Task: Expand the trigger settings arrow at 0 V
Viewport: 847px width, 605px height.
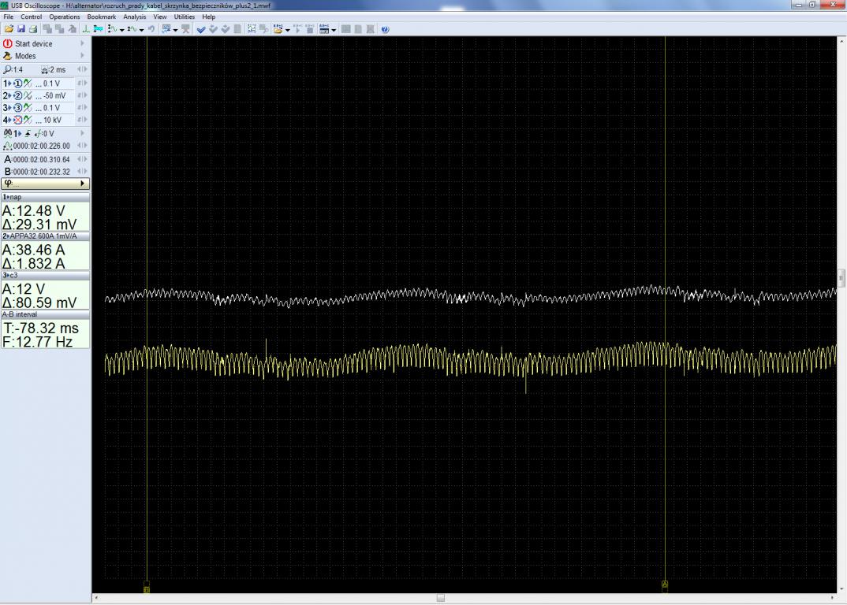Action: coord(82,134)
